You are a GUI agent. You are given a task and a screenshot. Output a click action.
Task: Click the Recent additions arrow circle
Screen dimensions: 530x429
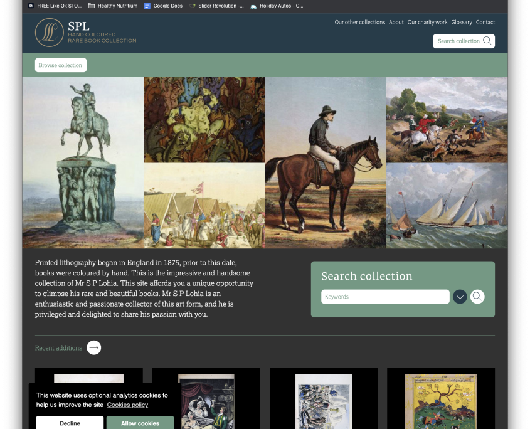[93, 347]
